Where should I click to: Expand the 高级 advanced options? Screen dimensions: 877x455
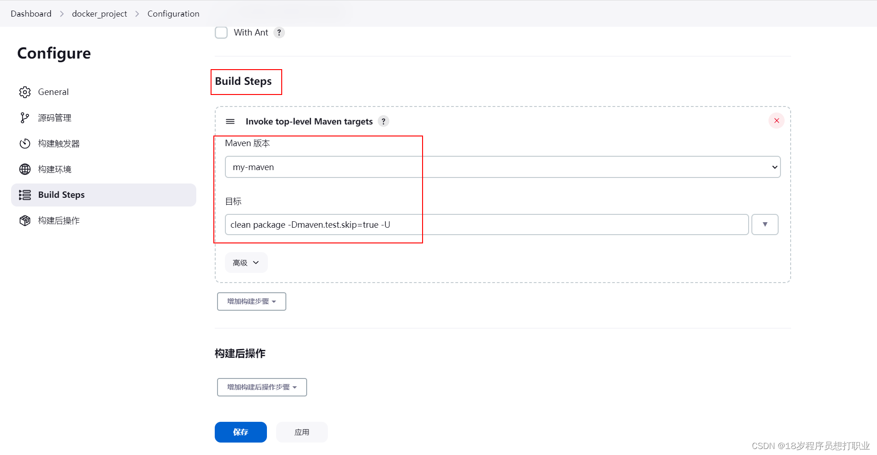tap(246, 263)
